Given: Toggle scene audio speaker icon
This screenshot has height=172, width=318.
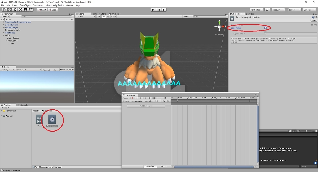Looking at the screenshot, I should (x=108, y=17).
